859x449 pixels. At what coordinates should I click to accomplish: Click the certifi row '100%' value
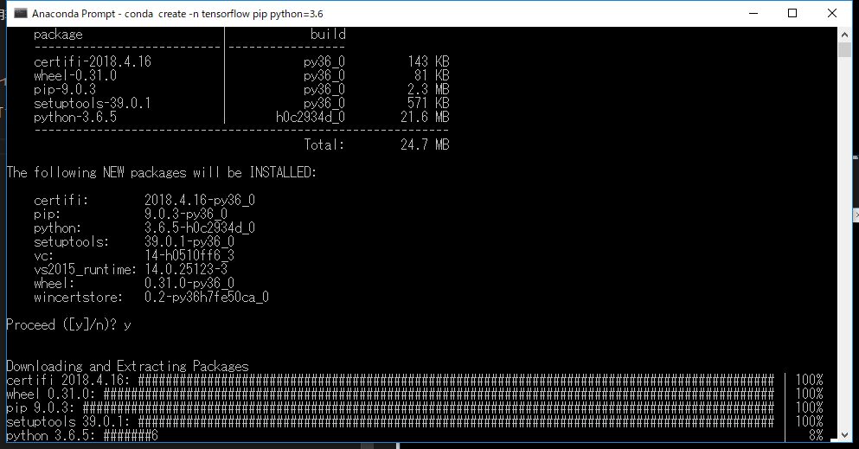[809, 380]
